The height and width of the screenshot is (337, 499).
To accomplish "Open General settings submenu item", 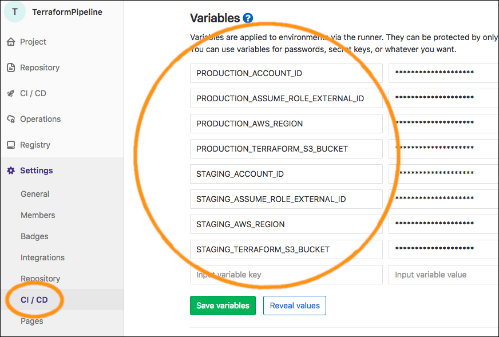I will pyautogui.click(x=35, y=194).
